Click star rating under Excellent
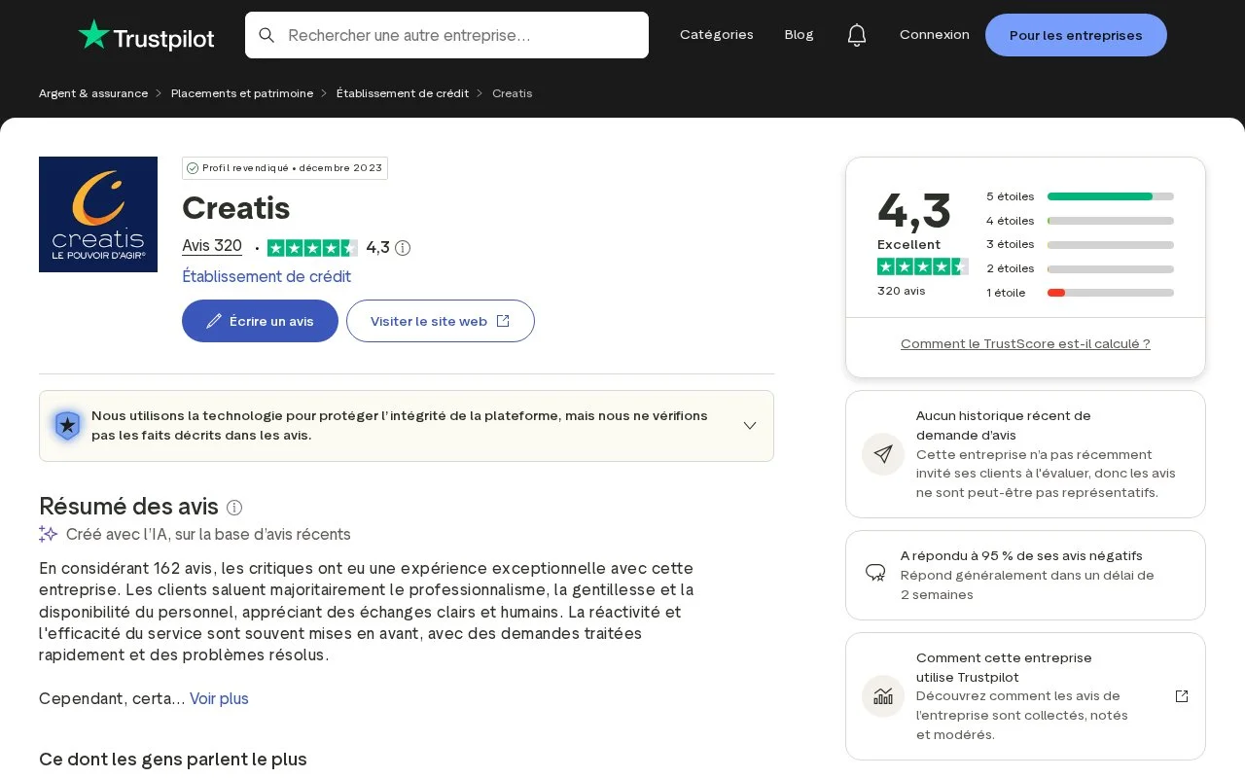The image size is (1245, 778). pyautogui.click(x=922, y=266)
